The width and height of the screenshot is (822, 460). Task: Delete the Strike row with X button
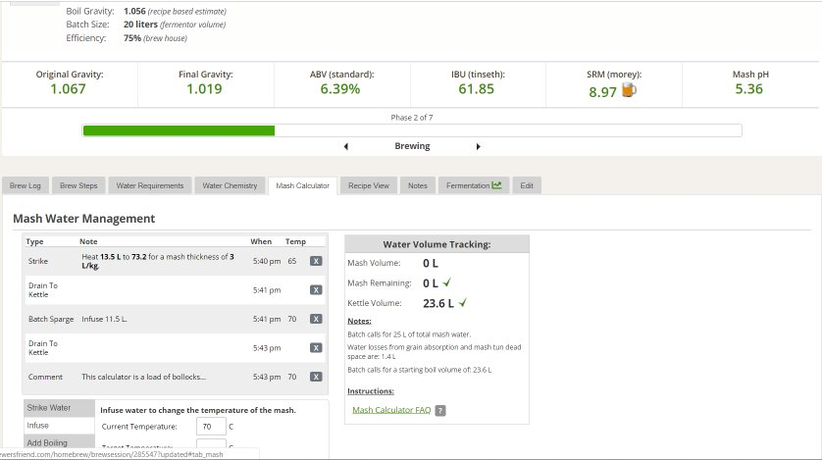316,261
